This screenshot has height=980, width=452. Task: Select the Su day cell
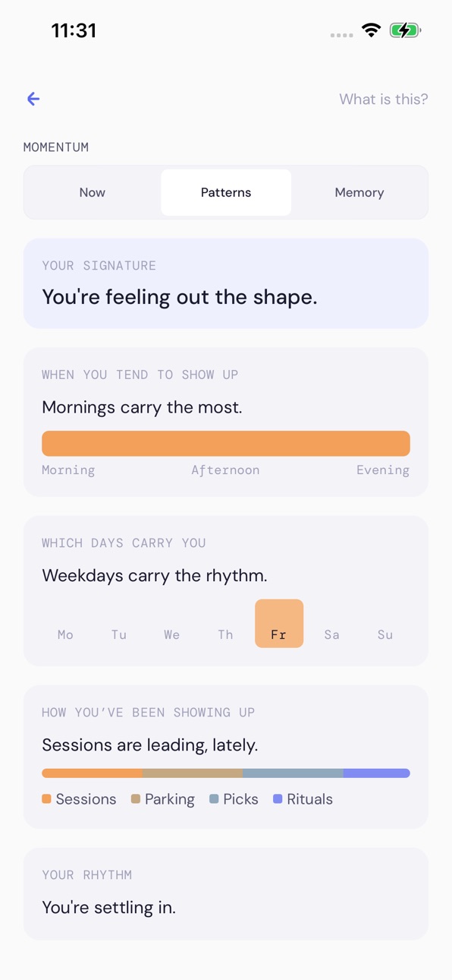coord(385,634)
